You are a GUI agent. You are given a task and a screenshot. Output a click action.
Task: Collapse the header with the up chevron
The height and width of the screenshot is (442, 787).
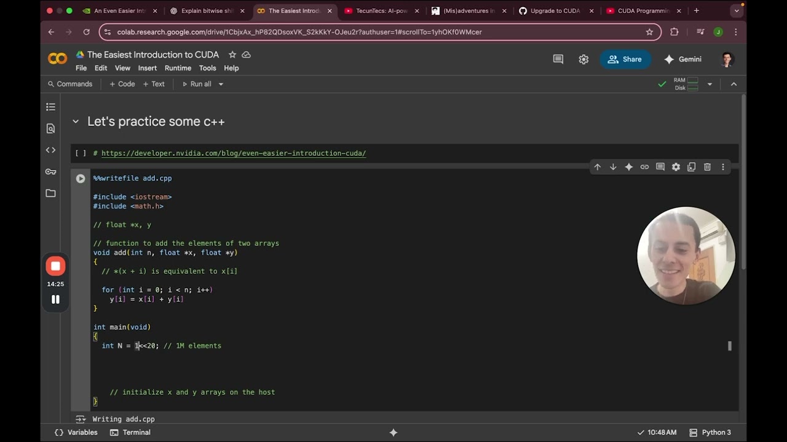pyautogui.click(x=734, y=84)
